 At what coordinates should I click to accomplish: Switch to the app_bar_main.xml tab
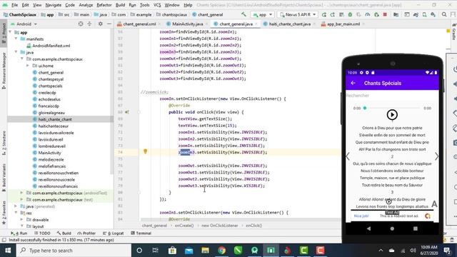tap(343, 24)
